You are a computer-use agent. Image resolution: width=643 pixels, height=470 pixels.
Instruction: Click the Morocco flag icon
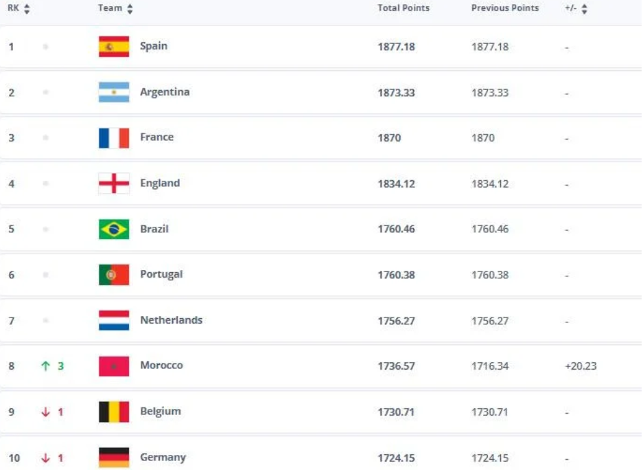[x=114, y=366]
